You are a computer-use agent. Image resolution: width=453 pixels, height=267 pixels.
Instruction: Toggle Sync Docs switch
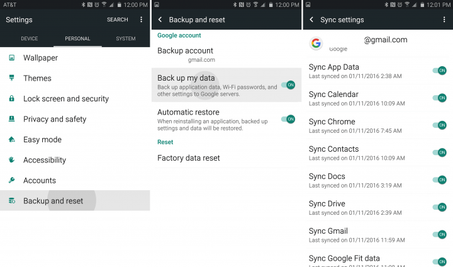tap(439, 179)
